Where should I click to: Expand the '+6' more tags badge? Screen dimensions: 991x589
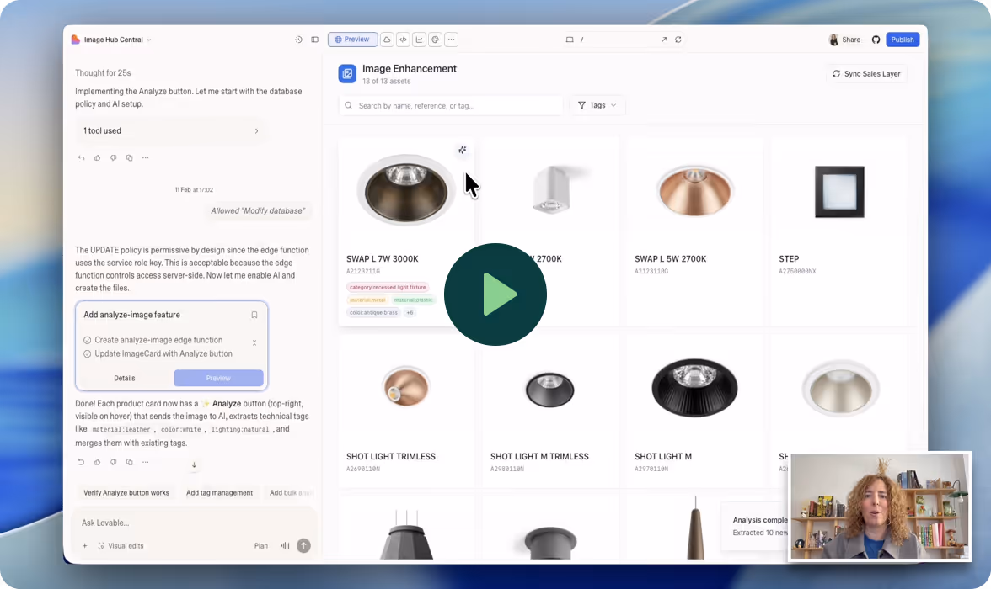point(410,312)
